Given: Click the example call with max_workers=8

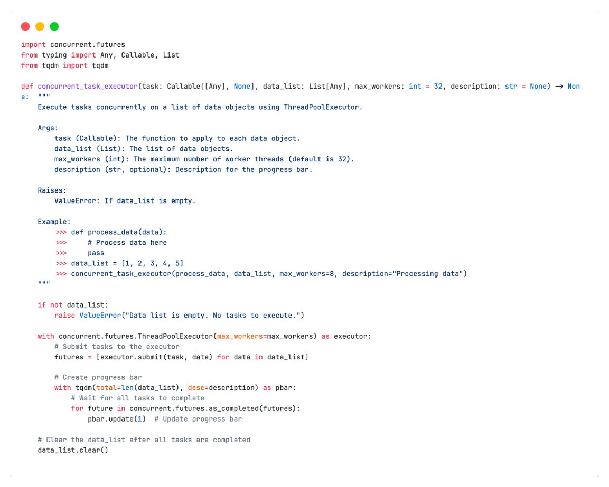Looking at the screenshot, I should click(261, 274).
